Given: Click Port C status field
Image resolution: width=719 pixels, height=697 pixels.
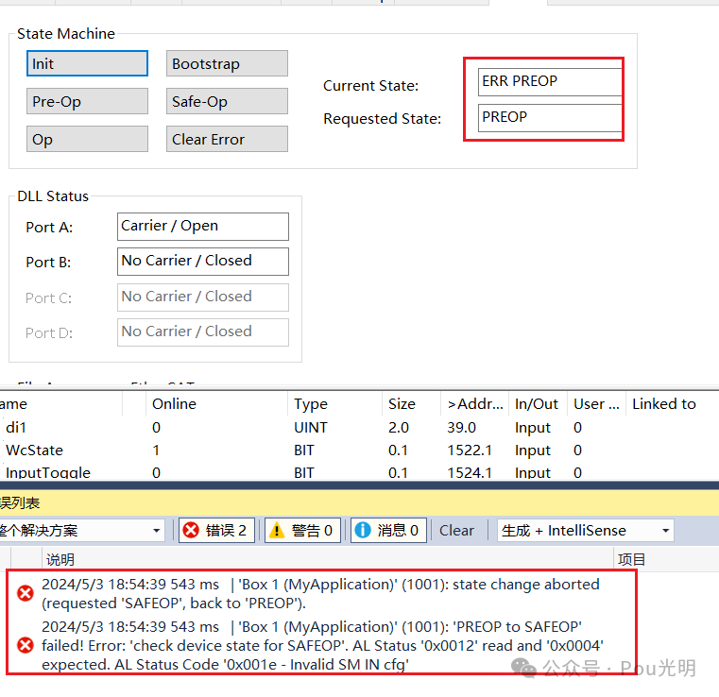Looking at the screenshot, I should coord(203,297).
